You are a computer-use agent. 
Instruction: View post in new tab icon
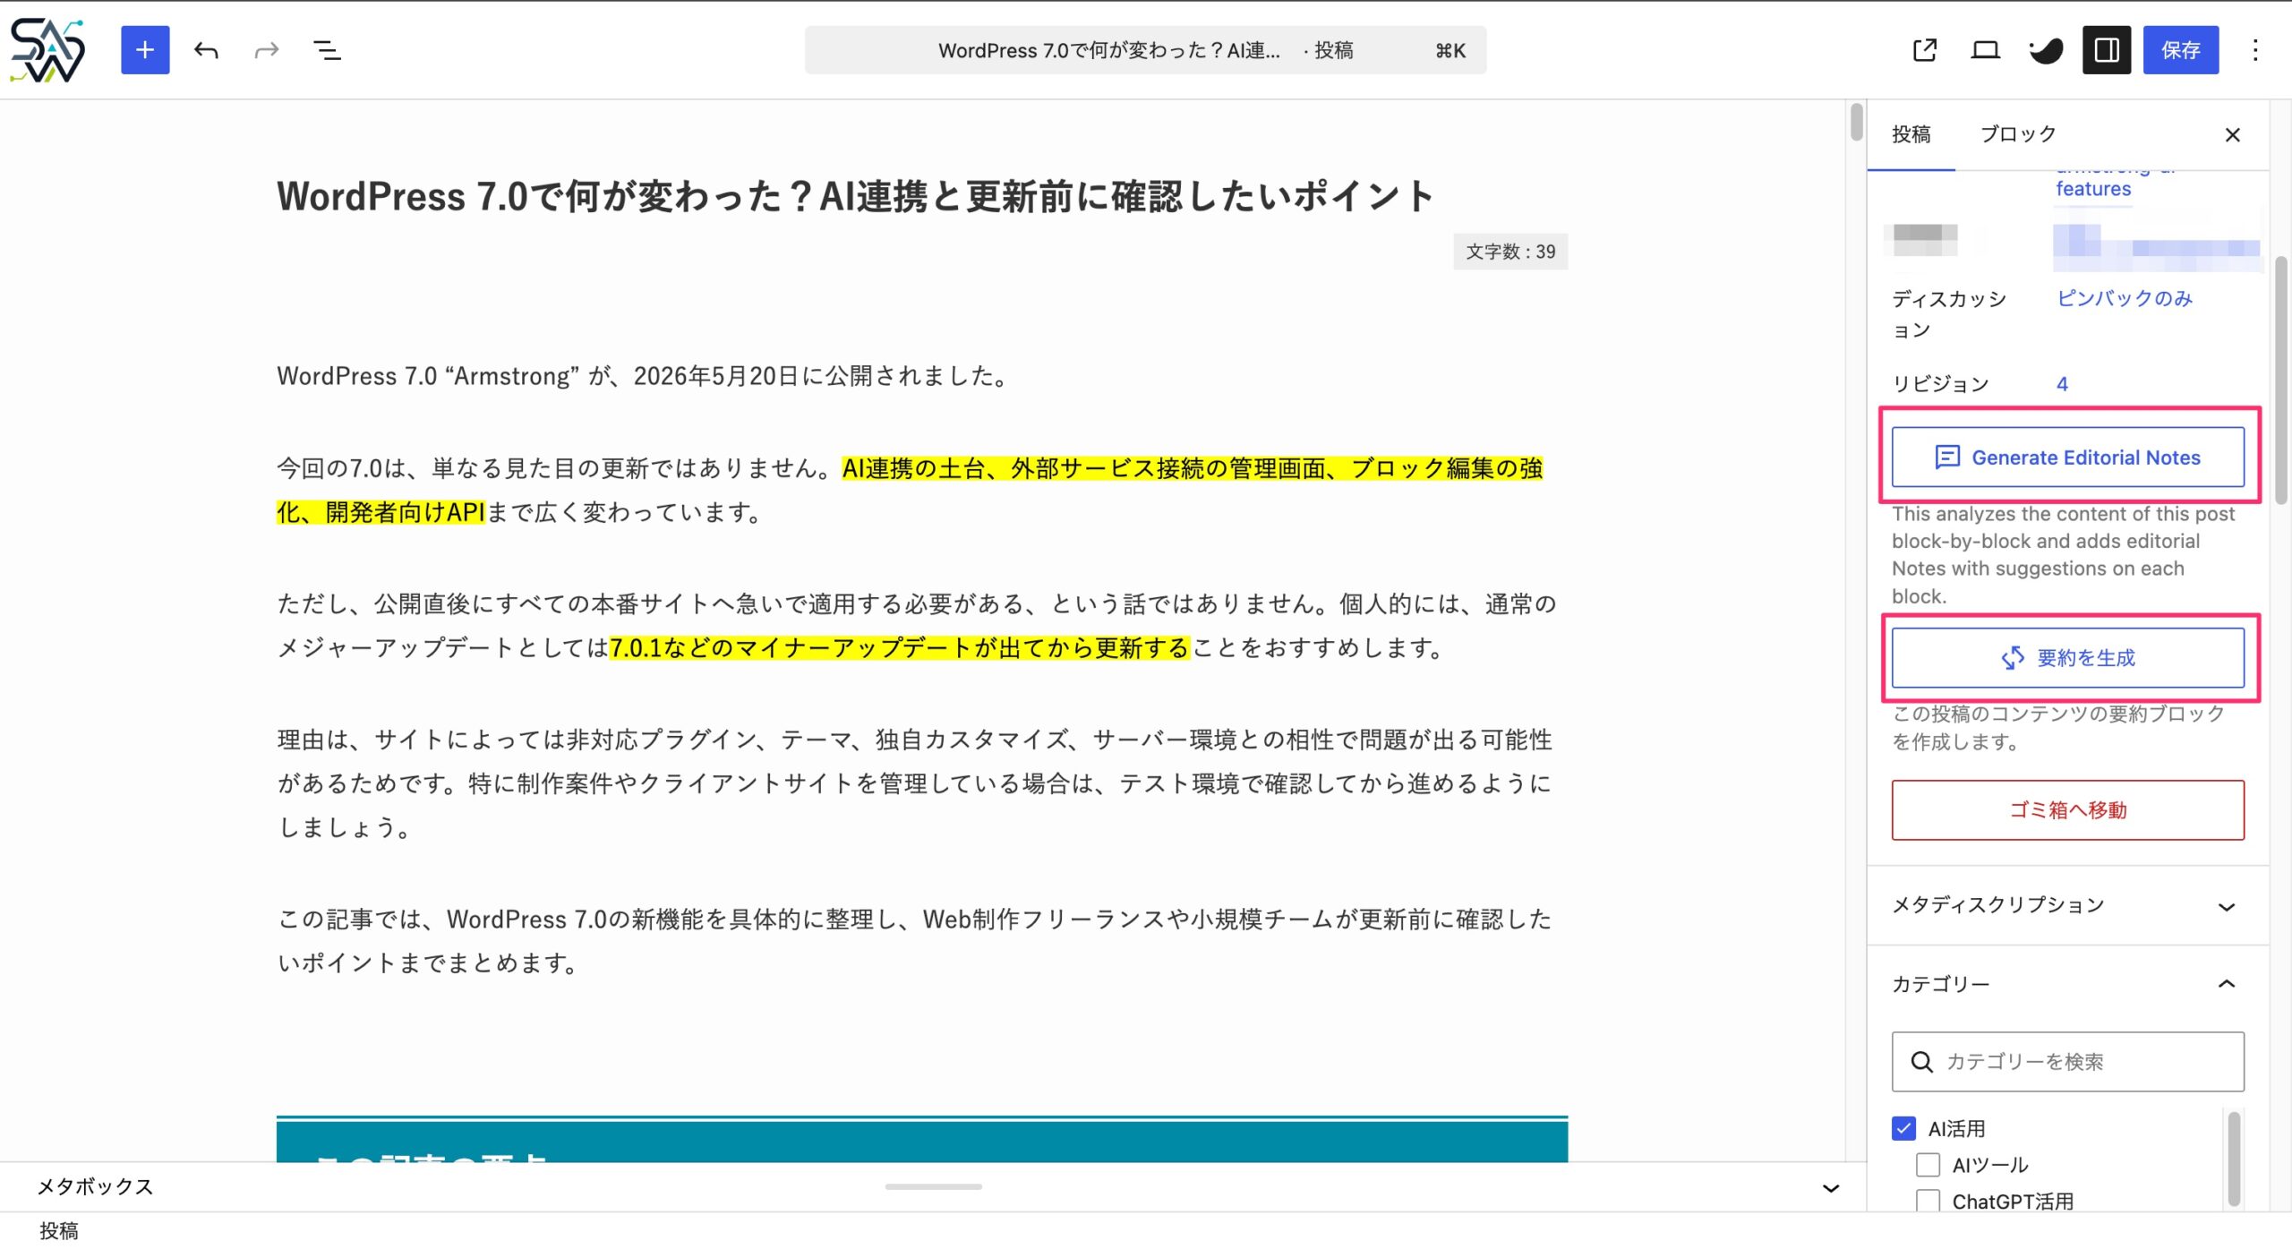click(x=1925, y=50)
